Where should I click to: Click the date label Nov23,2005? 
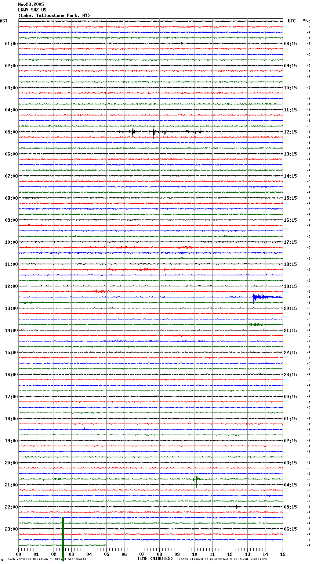tap(31, 4)
